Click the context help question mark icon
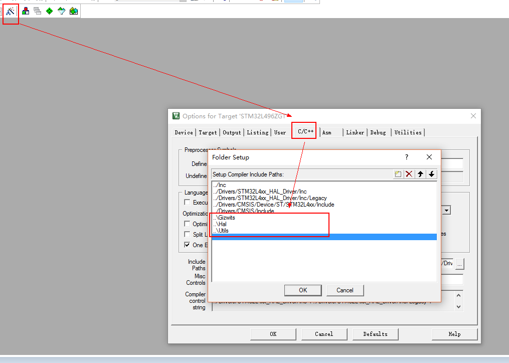The width and height of the screenshot is (509, 363). [406, 157]
